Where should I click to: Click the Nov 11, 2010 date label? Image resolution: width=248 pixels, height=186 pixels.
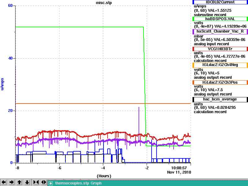(179, 172)
